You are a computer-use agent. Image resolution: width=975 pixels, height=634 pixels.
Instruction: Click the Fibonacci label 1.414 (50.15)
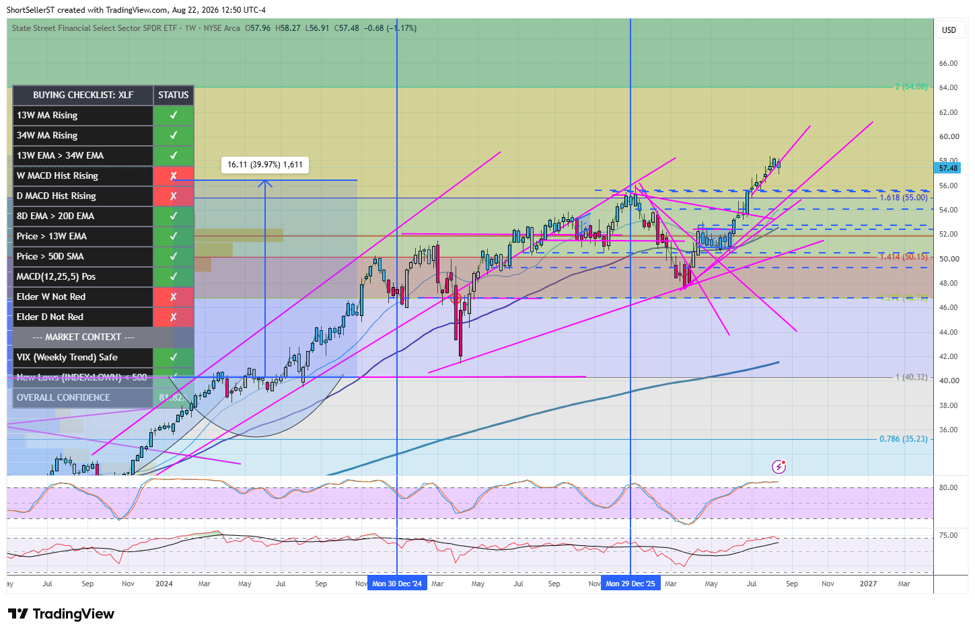click(x=904, y=257)
